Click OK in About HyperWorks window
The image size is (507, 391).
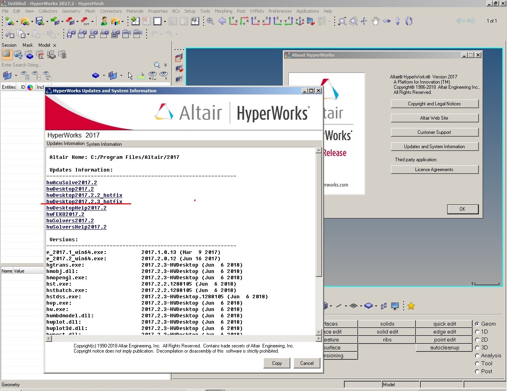coord(463,209)
